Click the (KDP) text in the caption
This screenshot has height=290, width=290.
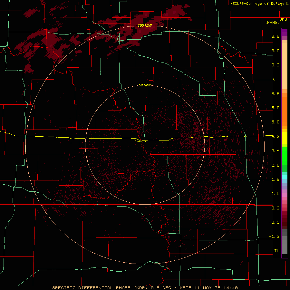141,288
